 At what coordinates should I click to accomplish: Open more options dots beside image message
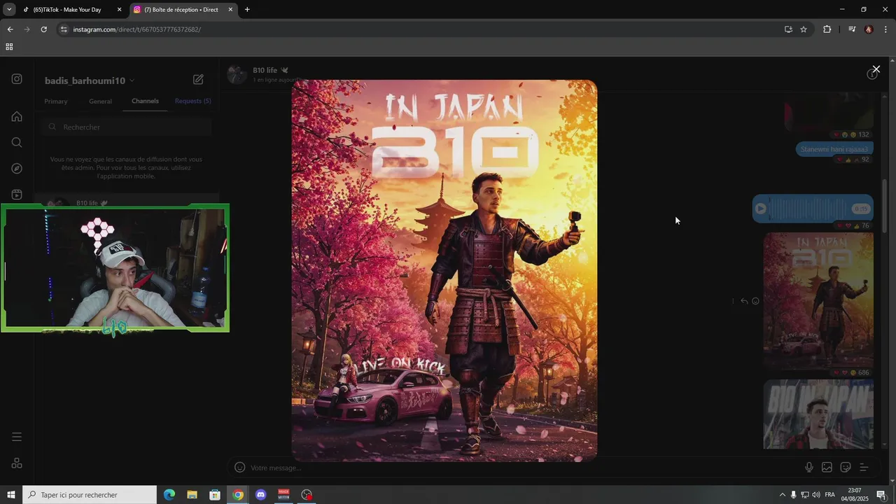point(733,301)
